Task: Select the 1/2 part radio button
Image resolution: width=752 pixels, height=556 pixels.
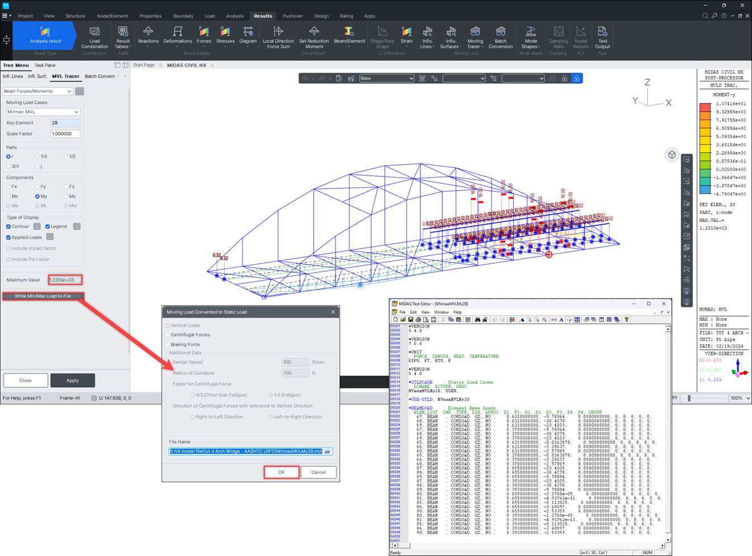Action: point(66,156)
